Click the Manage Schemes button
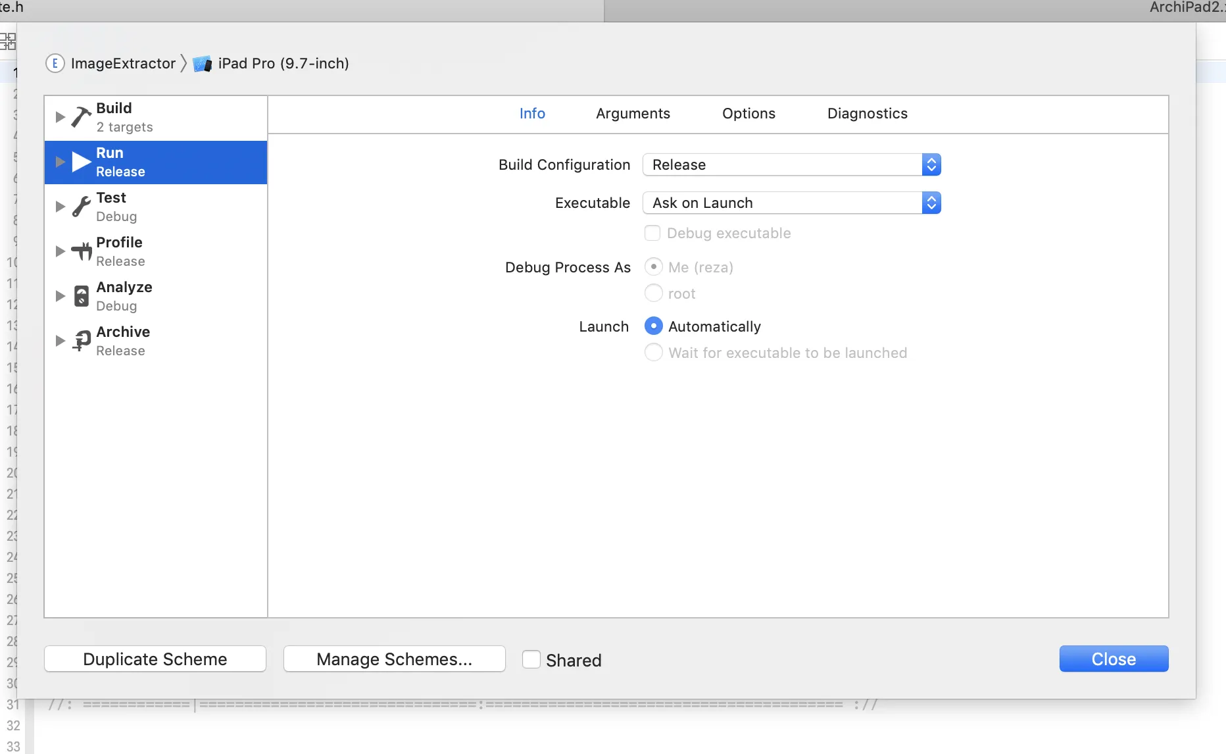 pyautogui.click(x=395, y=659)
